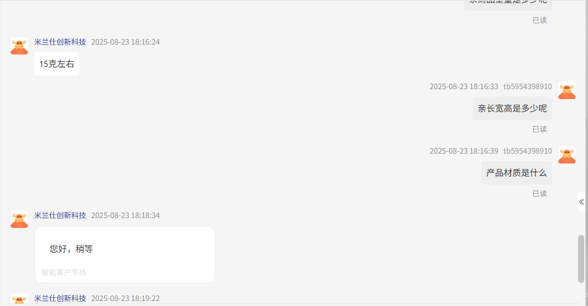Click 已读 status under 产品材质是什么
The height and width of the screenshot is (306, 588).
(x=540, y=194)
